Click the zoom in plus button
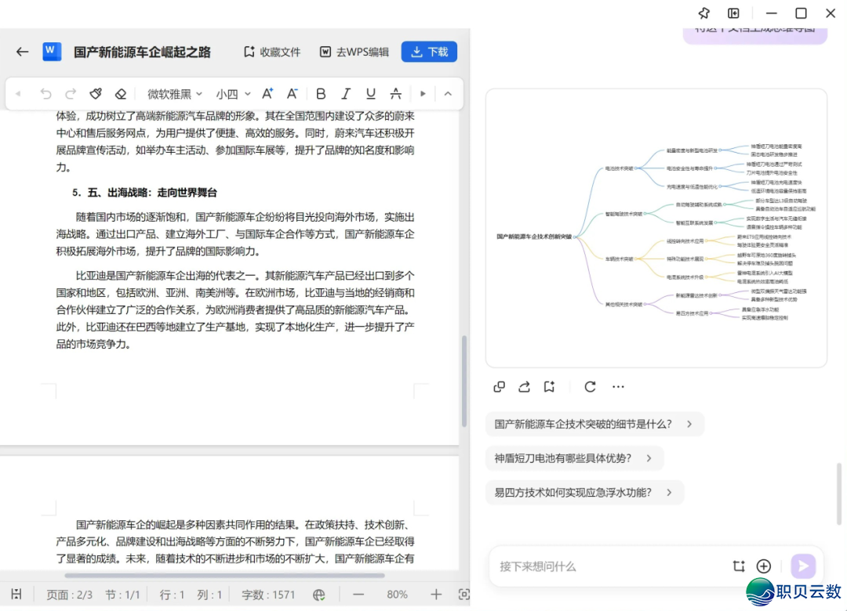Image resolution: width=847 pixels, height=611 pixels. (x=437, y=595)
